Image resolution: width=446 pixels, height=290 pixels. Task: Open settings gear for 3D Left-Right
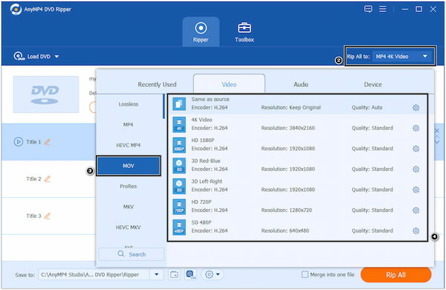(x=416, y=190)
